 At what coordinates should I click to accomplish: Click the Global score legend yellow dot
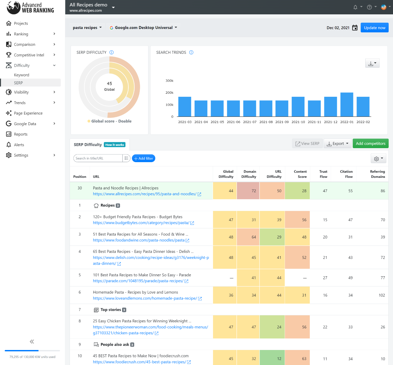pos(89,121)
